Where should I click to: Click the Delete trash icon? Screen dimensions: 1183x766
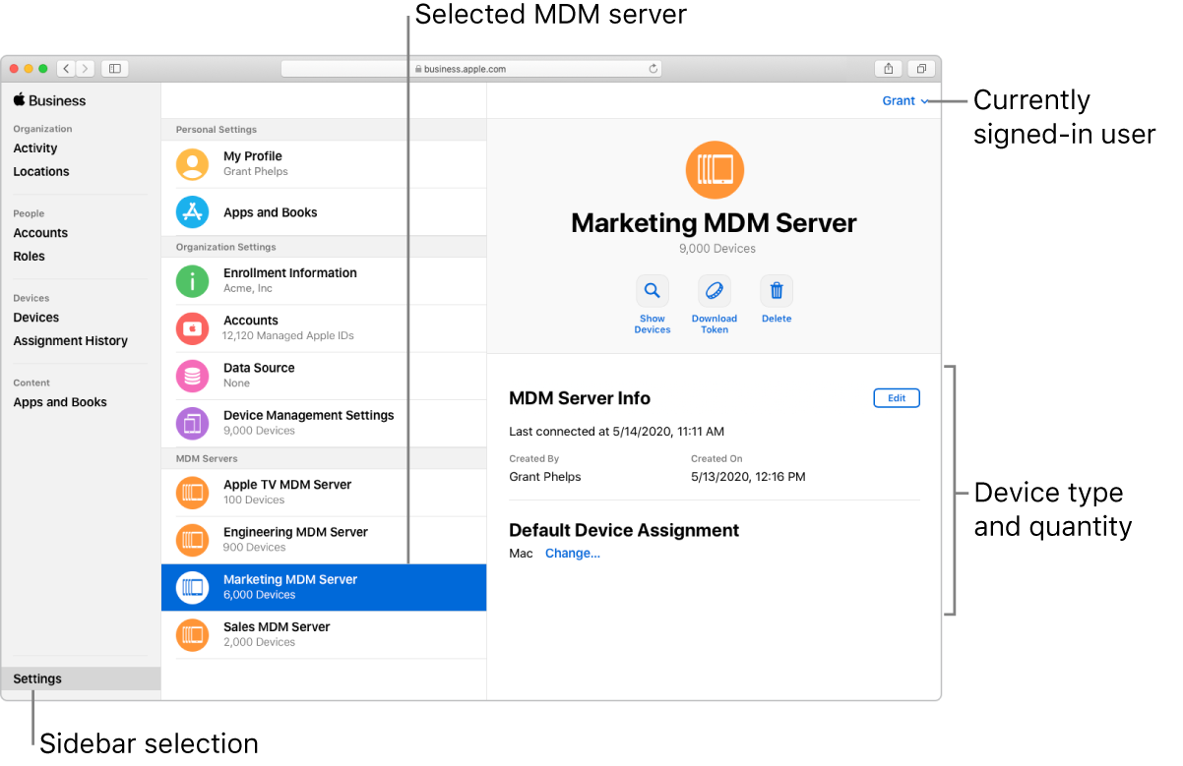777,291
